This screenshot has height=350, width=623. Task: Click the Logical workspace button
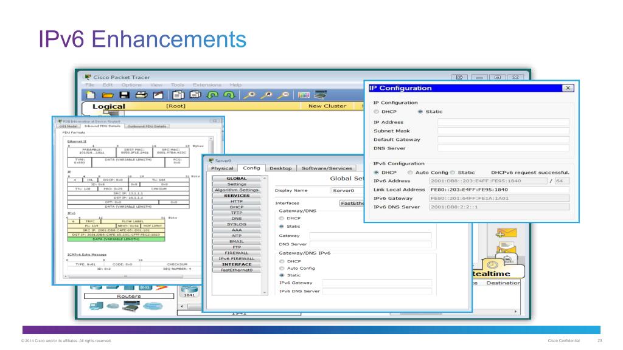[x=108, y=106]
